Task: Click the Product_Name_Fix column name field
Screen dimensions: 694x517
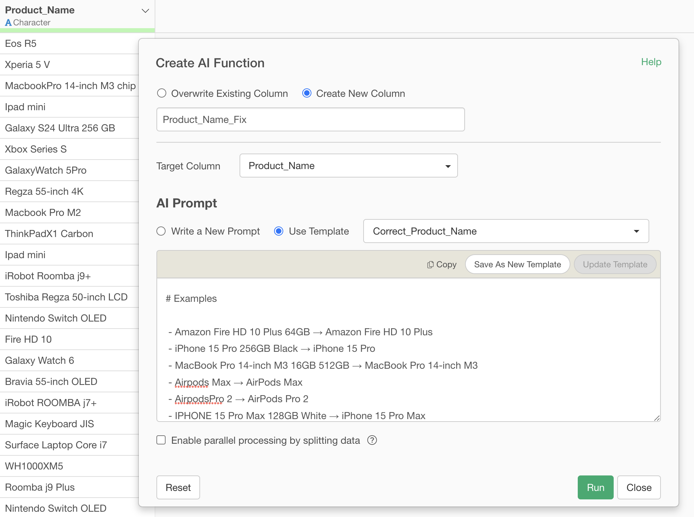Action: [x=310, y=120]
